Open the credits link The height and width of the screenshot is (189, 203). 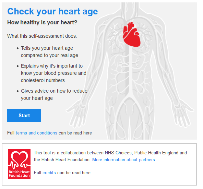[x=49, y=173]
